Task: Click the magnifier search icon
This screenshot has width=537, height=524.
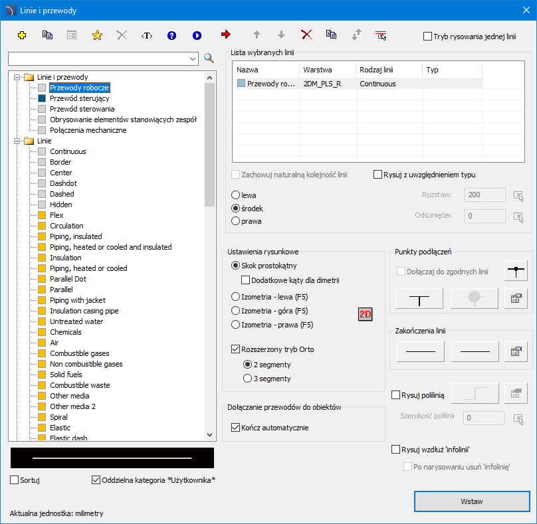Action: tap(209, 58)
